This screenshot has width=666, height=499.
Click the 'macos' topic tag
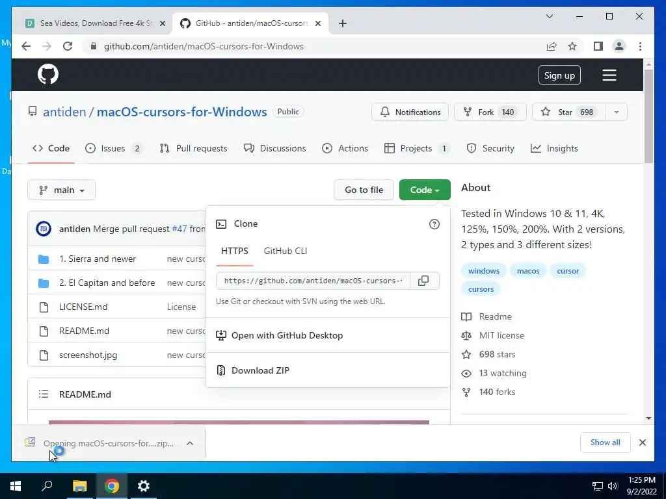point(528,271)
